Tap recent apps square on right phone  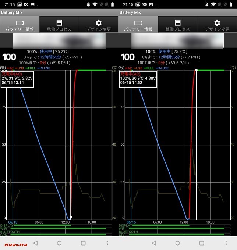pos(202,243)
